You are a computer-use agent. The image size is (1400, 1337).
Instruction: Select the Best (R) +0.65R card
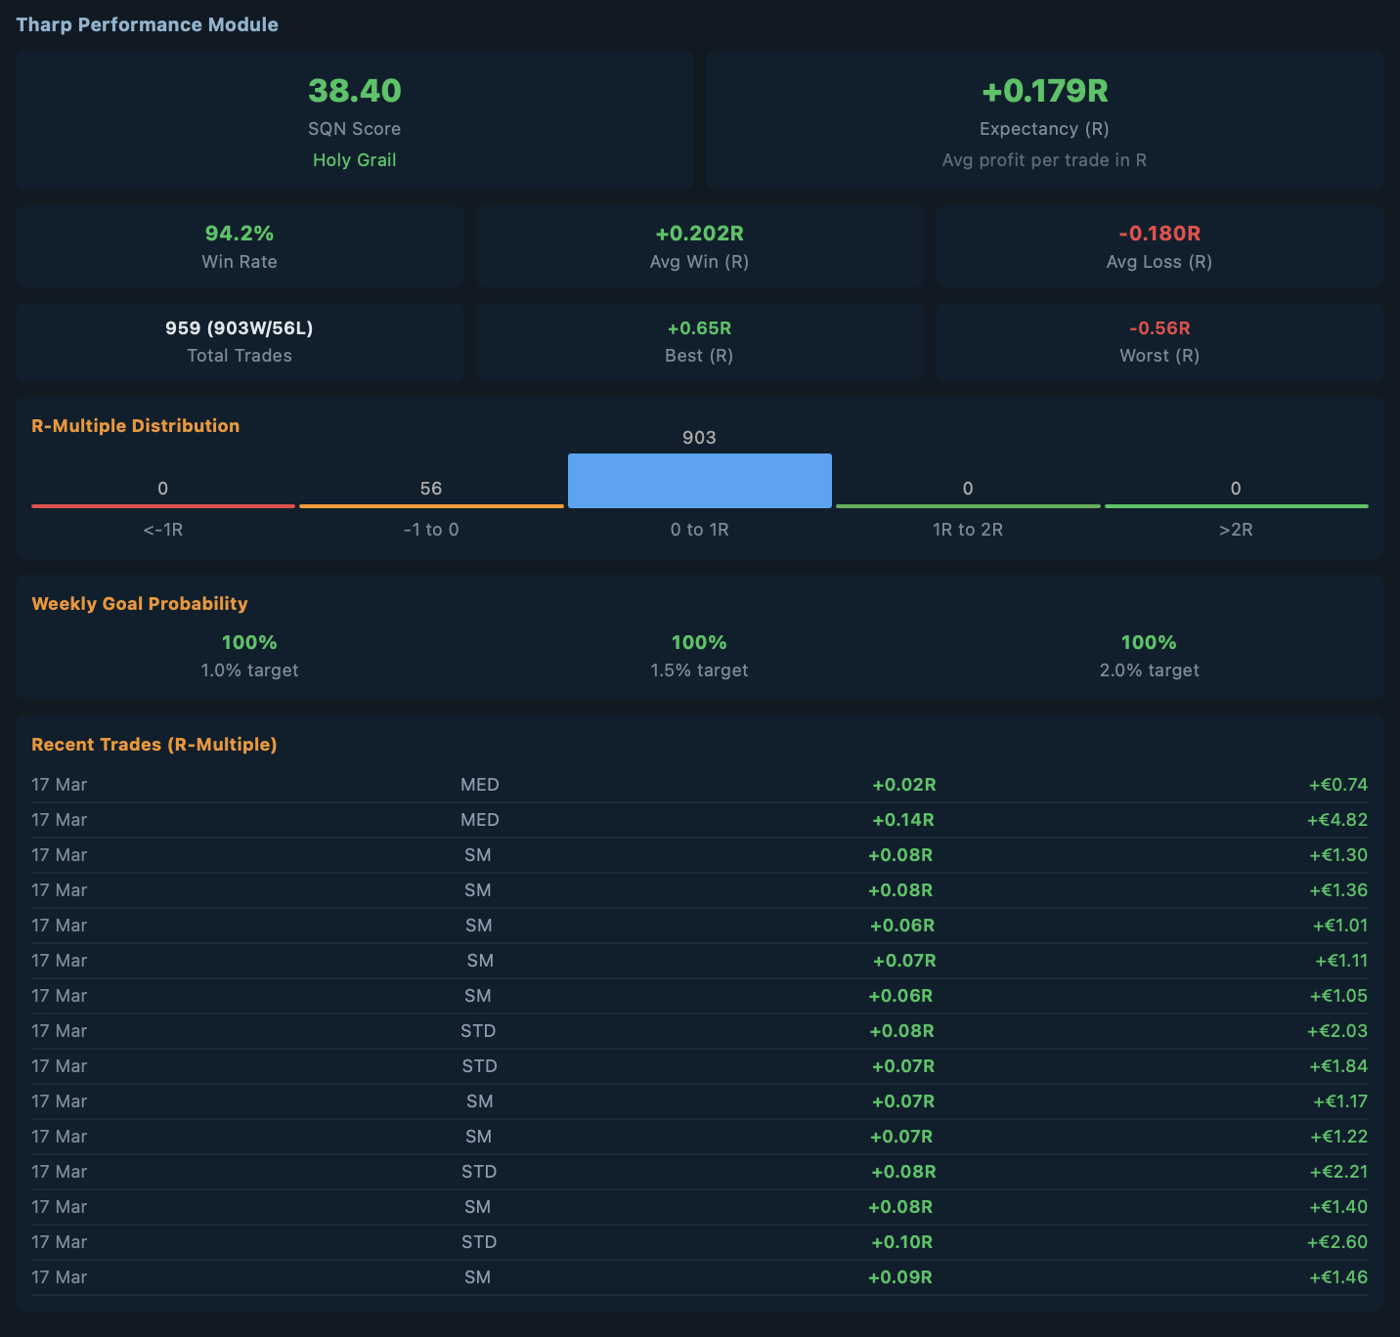click(x=698, y=341)
